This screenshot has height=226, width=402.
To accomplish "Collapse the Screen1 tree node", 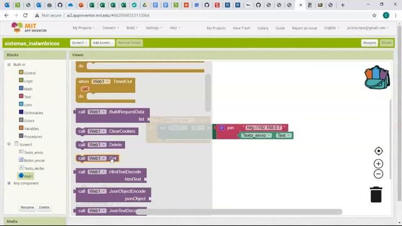I will [x=9, y=144].
